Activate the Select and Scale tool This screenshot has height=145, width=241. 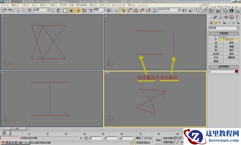(x=90, y=11)
